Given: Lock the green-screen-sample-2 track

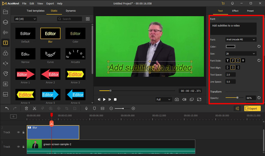Looking at the screenshot, I should coord(24,147).
